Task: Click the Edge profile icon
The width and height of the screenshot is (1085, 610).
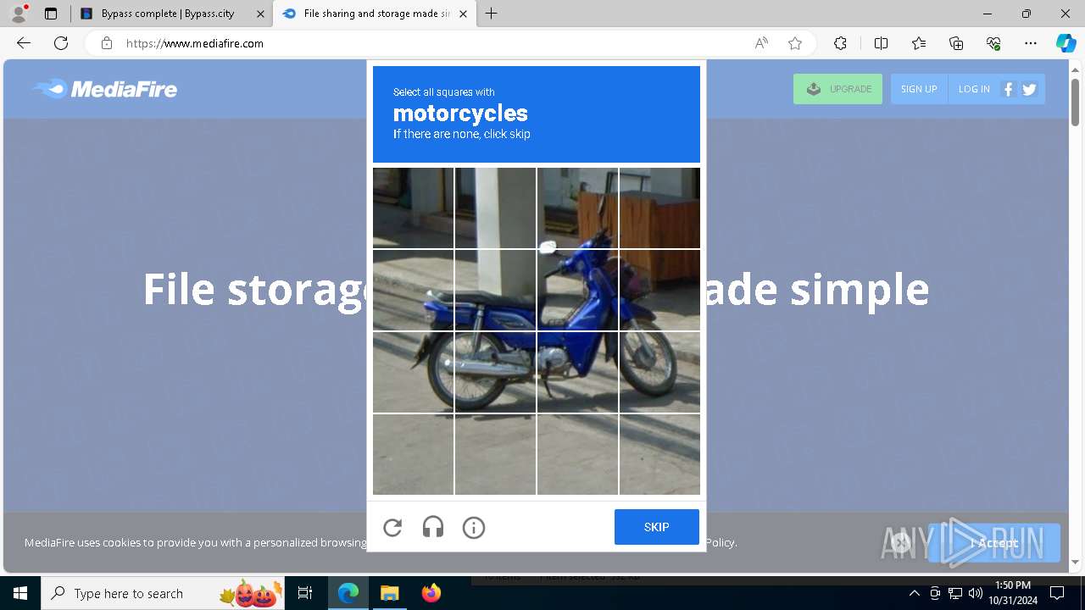Action: (19, 14)
